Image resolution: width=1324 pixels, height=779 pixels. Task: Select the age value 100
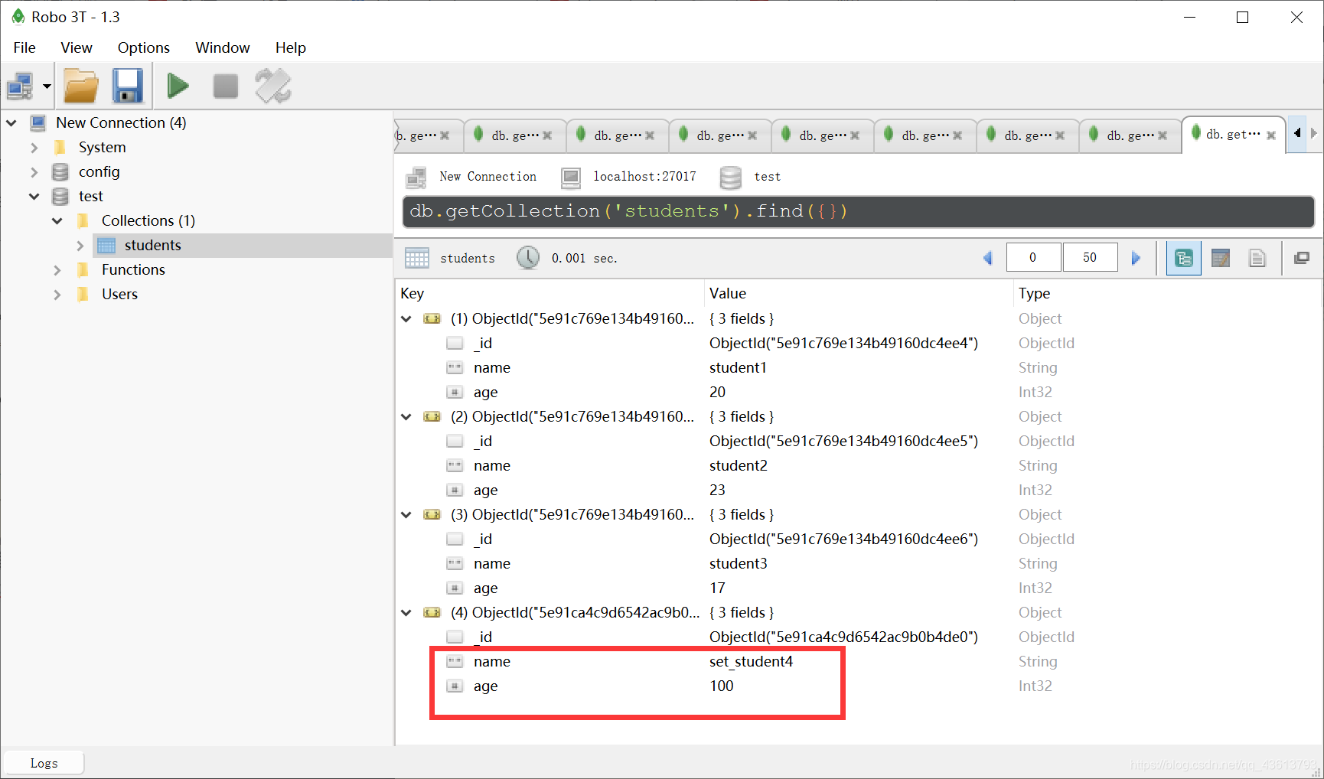click(x=721, y=686)
